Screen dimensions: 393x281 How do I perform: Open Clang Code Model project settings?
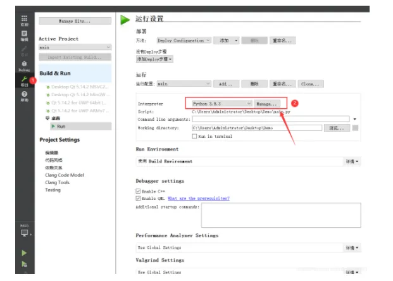(x=65, y=175)
